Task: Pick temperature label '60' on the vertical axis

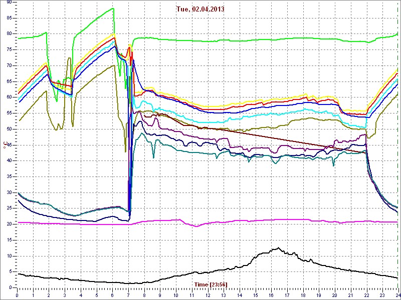Action: pos(9,97)
